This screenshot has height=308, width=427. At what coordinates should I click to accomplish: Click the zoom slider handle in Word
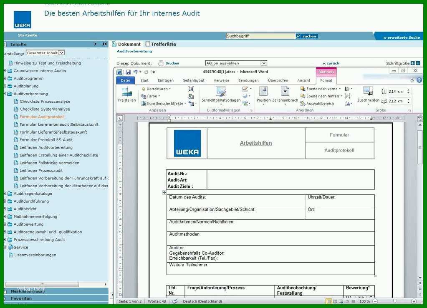coord(394,301)
